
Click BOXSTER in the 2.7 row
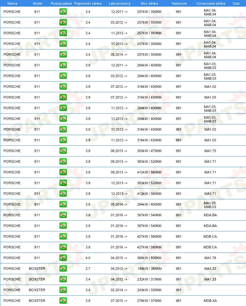pyautogui.click(x=37, y=269)
